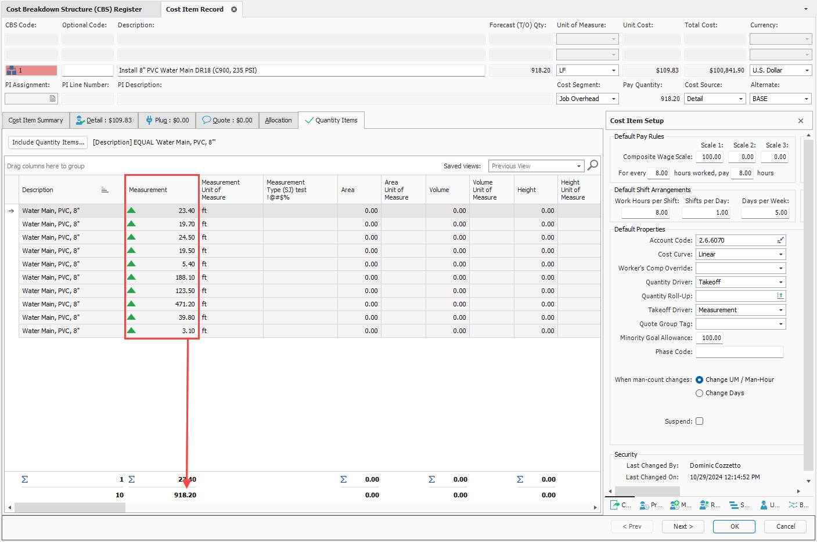Viewport: 817px width, 542px height.
Task: Enable the Suspend checkbox
Action: [699, 421]
